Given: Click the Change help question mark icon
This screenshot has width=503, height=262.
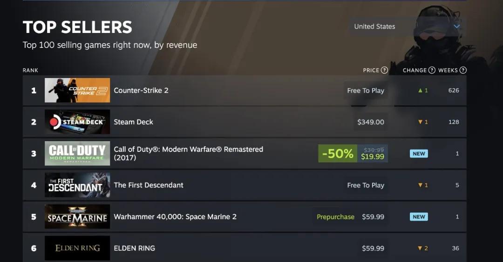Looking at the screenshot, I should click(432, 70).
